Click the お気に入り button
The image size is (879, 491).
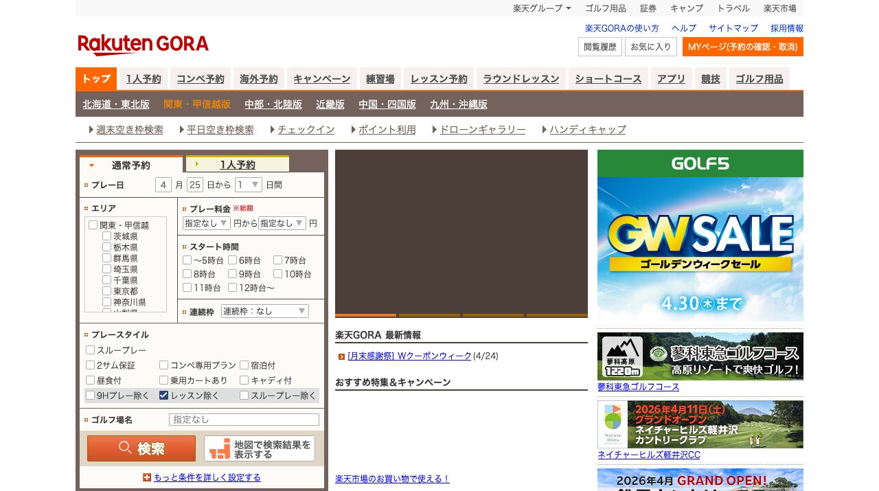point(651,47)
